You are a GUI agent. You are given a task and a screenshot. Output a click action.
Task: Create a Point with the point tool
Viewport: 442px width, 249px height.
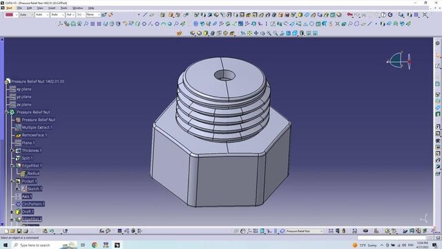point(139,15)
